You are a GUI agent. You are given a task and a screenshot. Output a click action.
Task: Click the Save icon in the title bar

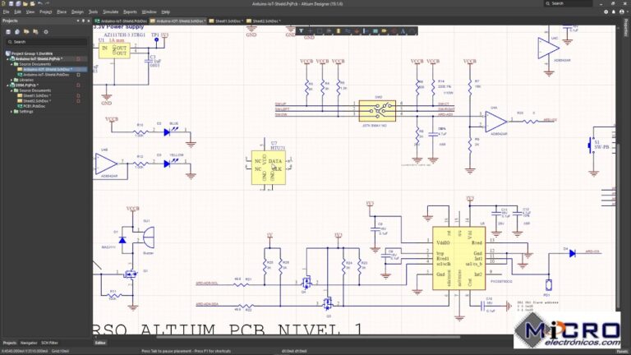point(12,3)
